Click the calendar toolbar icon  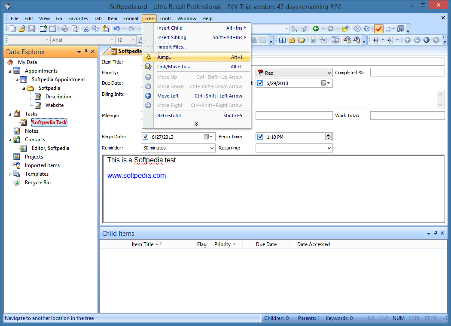335,40
